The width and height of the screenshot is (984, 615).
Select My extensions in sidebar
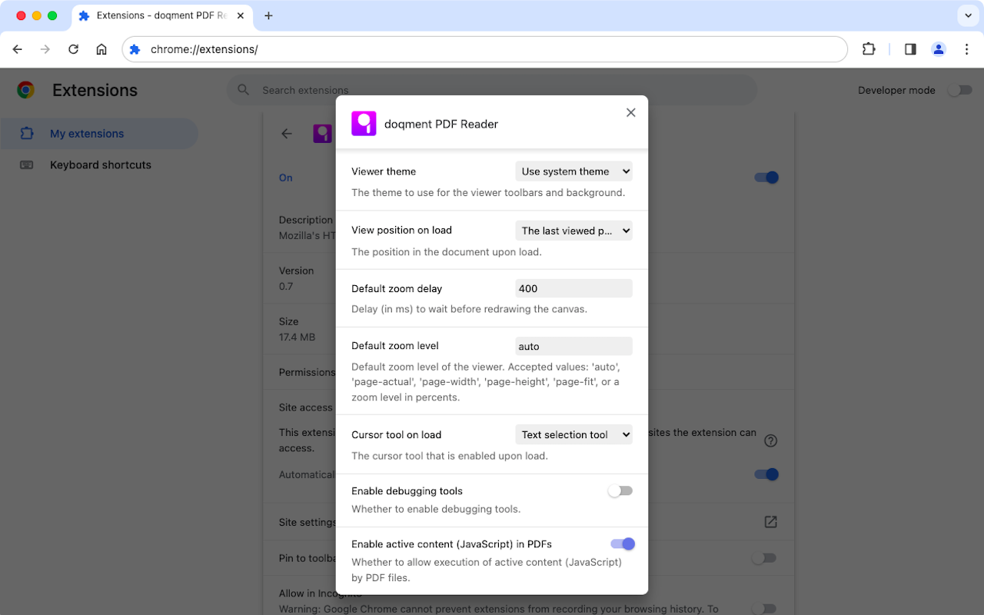tap(87, 134)
